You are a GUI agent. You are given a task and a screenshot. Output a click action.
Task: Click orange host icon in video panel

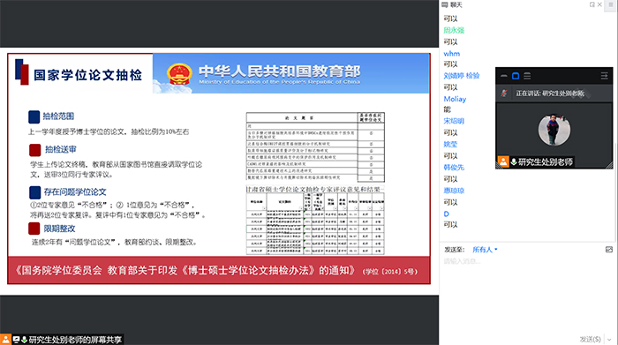coord(503,161)
